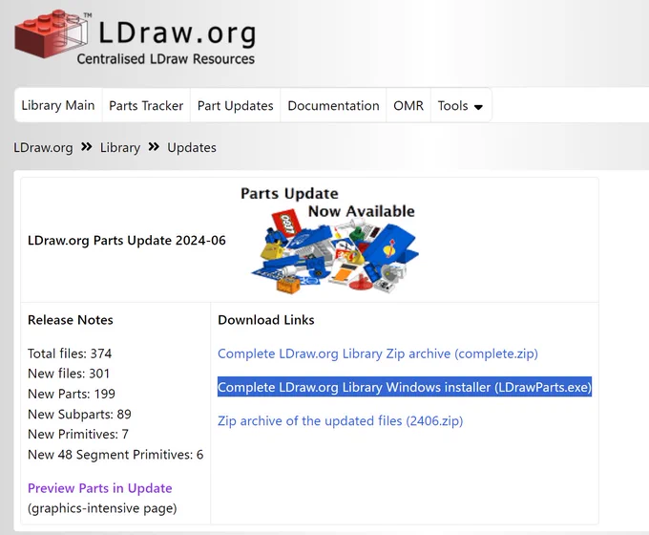Open the Preview Parts in Update link
649x535 pixels.
(x=100, y=488)
